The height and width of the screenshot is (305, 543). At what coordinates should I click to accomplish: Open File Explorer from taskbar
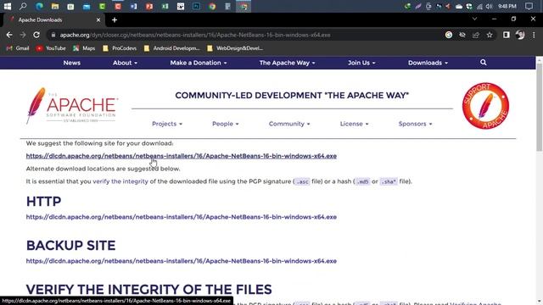[x=54, y=6]
